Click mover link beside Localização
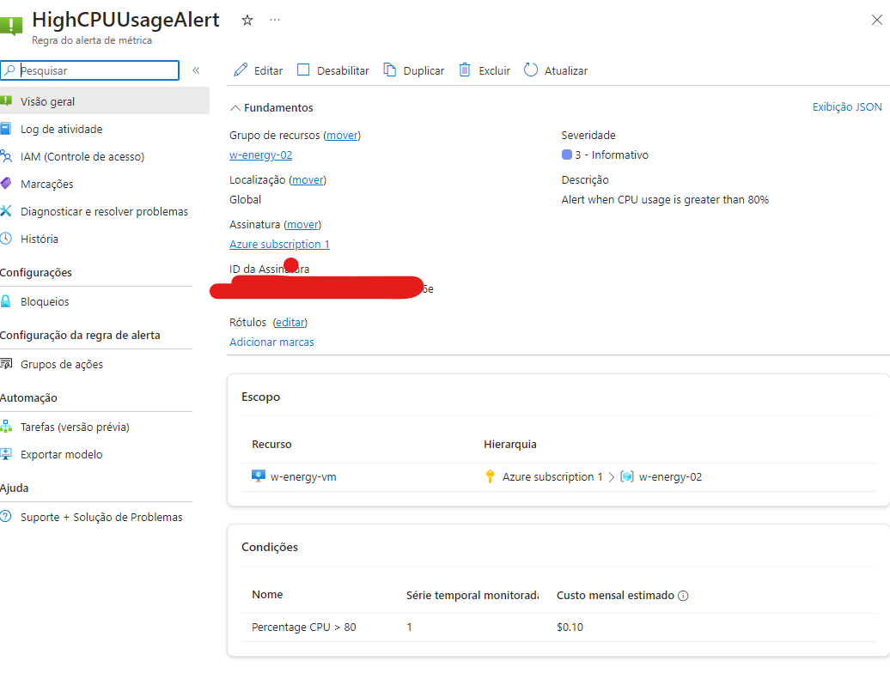The image size is (890, 691). point(308,180)
